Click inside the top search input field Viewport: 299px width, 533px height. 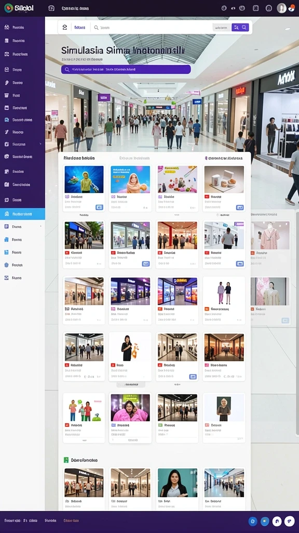coord(153,28)
